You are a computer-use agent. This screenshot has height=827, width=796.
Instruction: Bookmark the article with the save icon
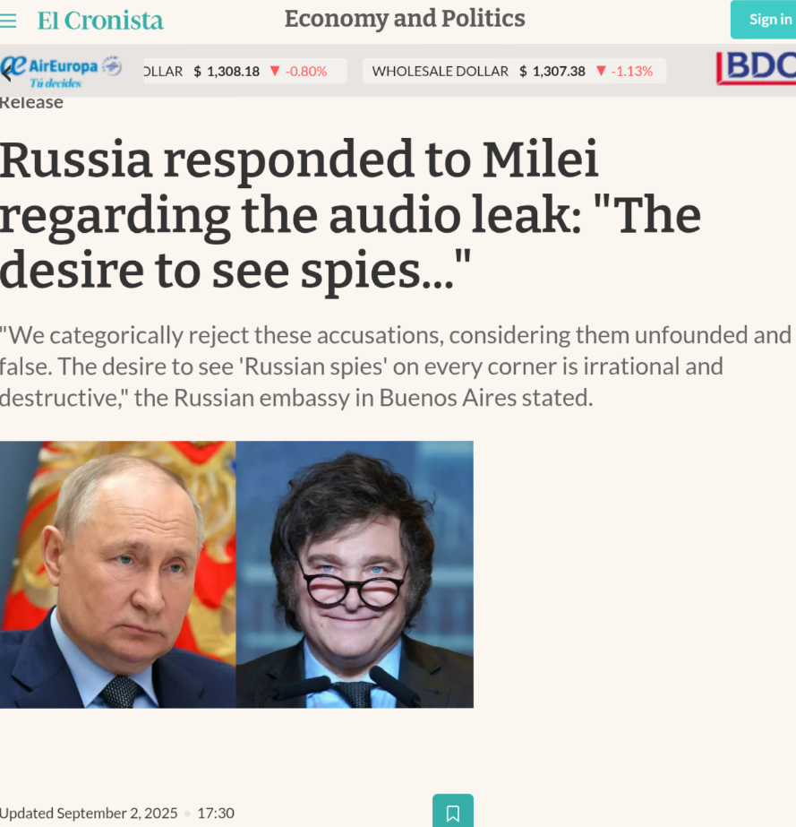(x=453, y=813)
